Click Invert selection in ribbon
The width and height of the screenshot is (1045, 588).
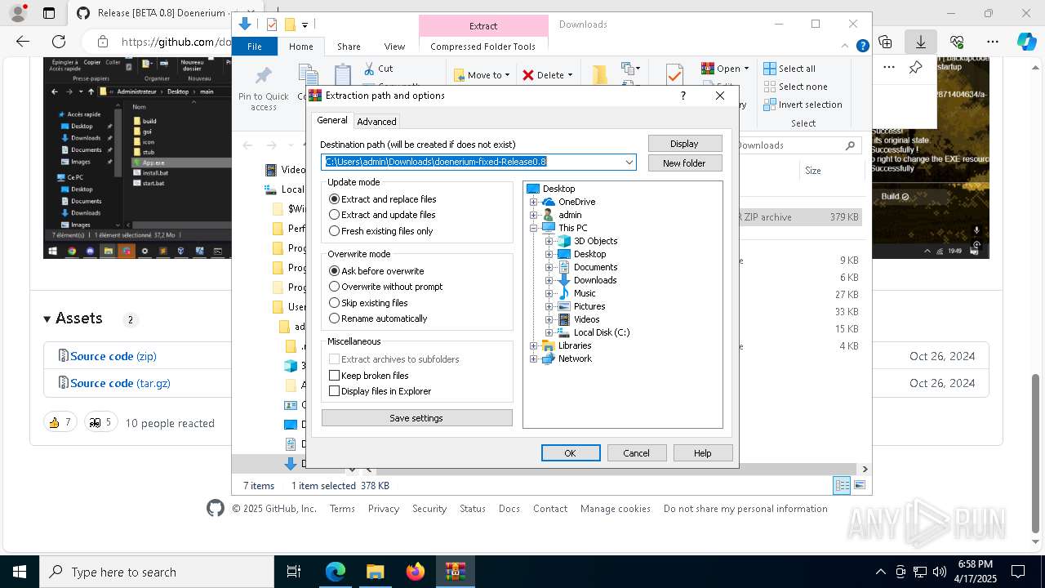(x=803, y=105)
